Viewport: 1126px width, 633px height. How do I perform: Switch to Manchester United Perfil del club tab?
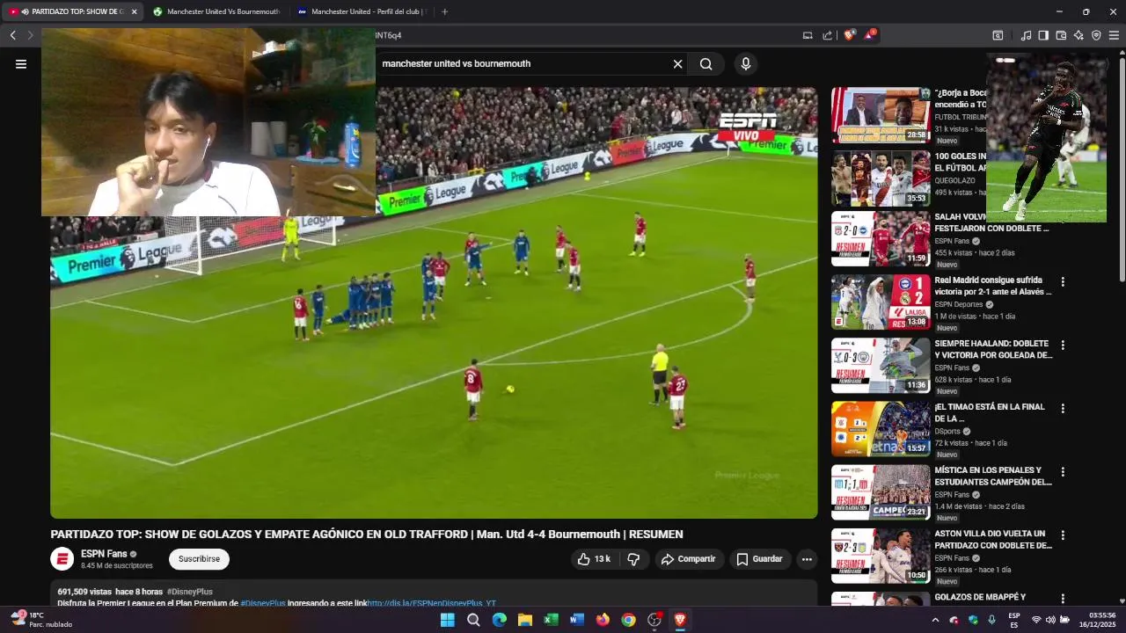[362, 11]
